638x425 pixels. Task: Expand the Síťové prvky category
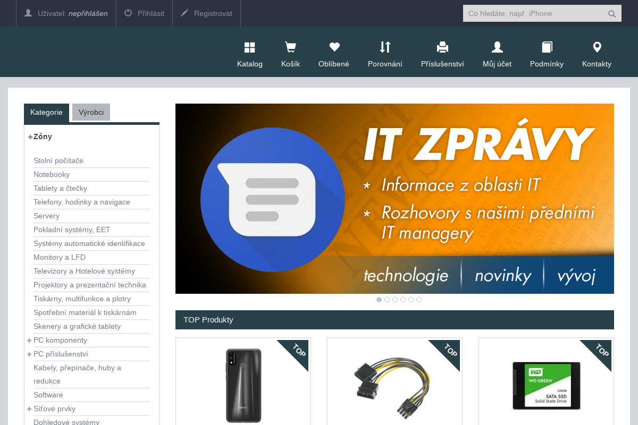coord(29,409)
